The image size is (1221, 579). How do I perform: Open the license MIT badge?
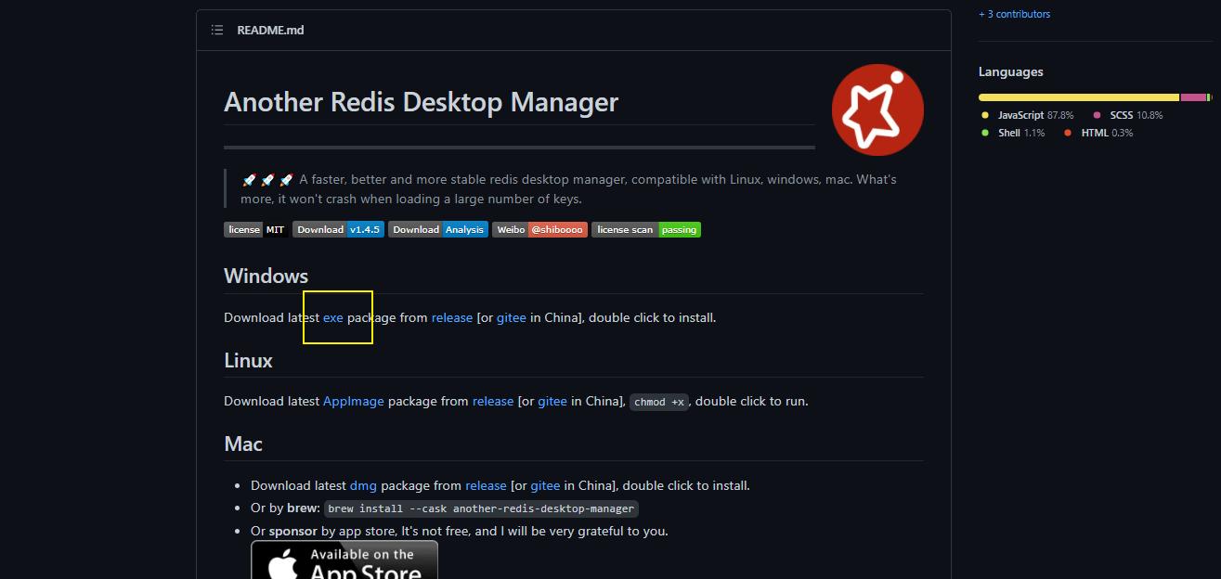pos(256,229)
